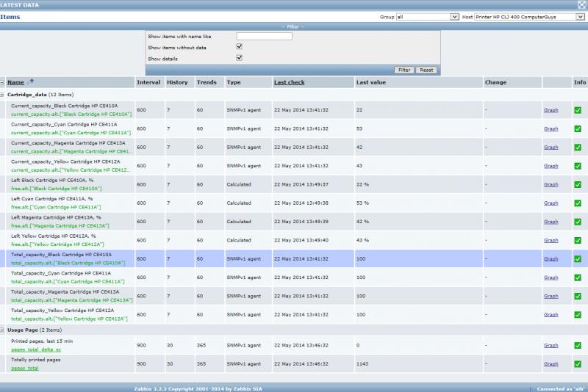Click the green info icon for Total_capacity_Black Cartridge row
This screenshot has width=588, height=392.
click(578, 259)
